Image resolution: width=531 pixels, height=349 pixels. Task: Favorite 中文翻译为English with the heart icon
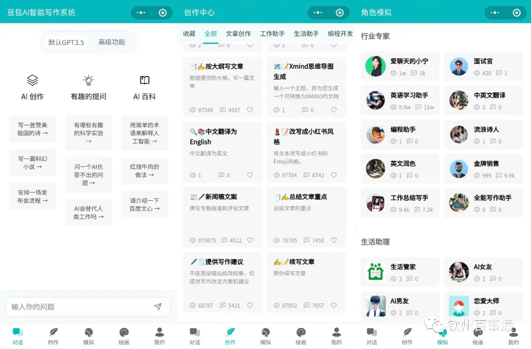coord(249,174)
